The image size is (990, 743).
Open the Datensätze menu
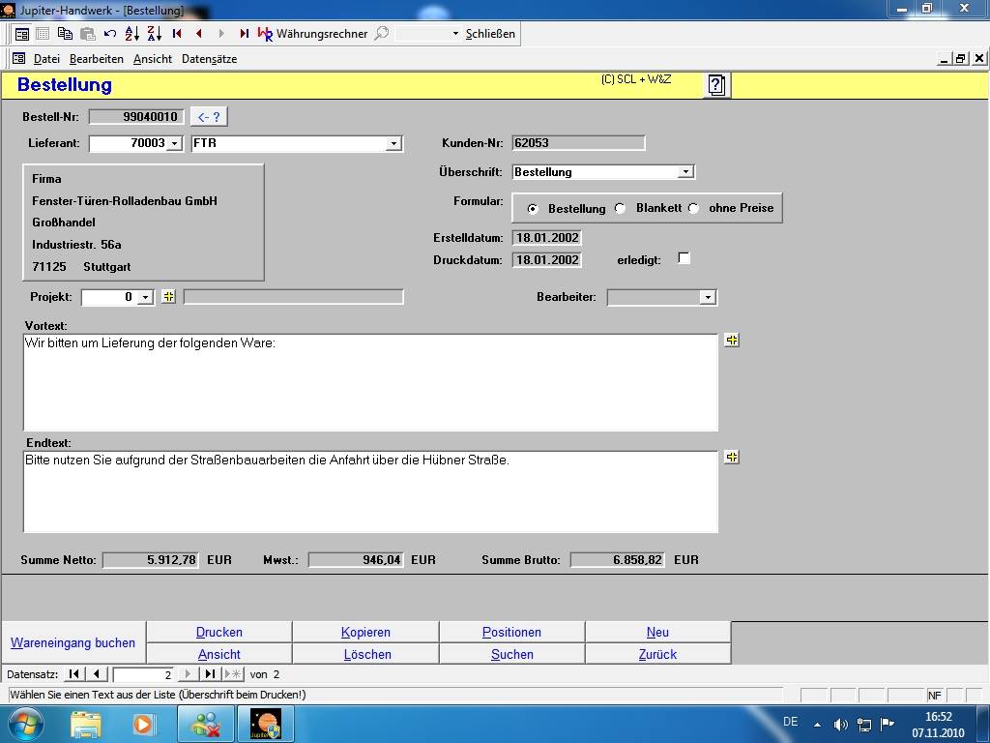click(209, 59)
